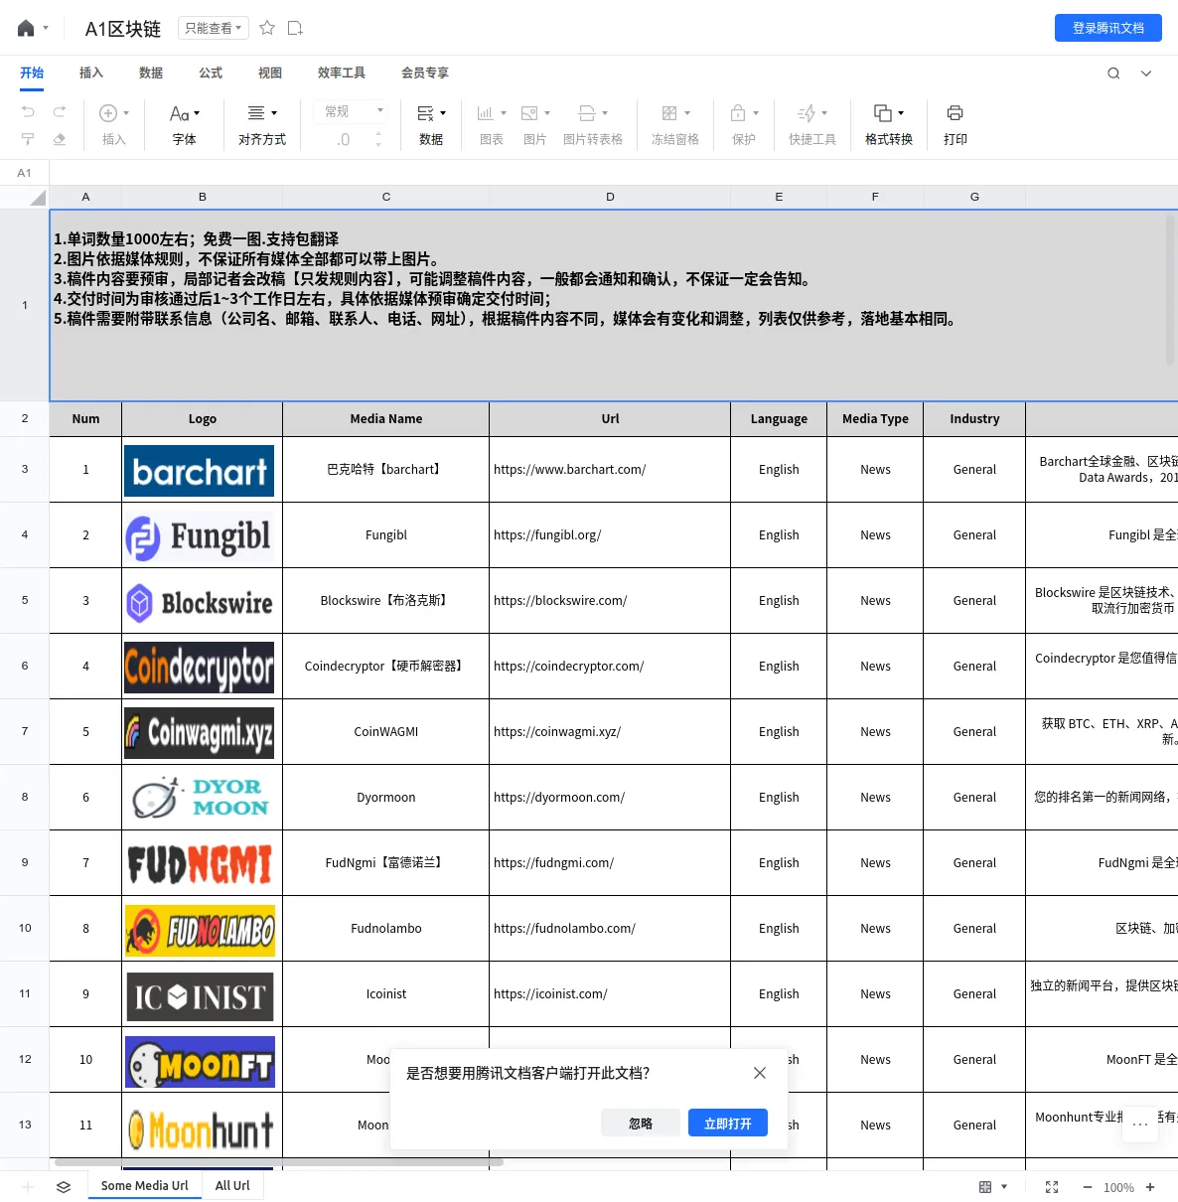This screenshot has width=1178, height=1202.
Task: Click the Blockswire logo image
Action: pos(200,602)
